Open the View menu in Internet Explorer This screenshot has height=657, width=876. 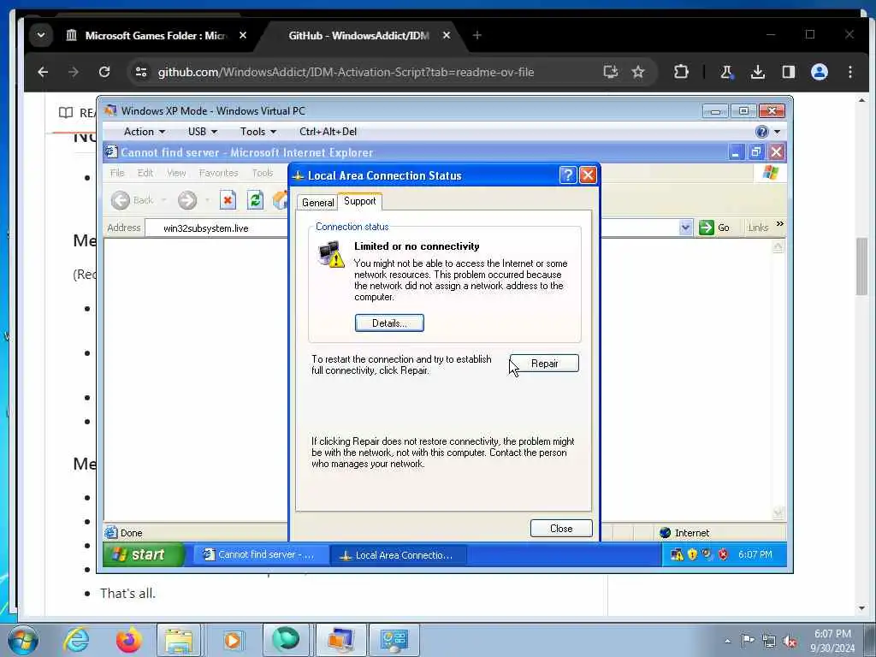pyautogui.click(x=176, y=173)
